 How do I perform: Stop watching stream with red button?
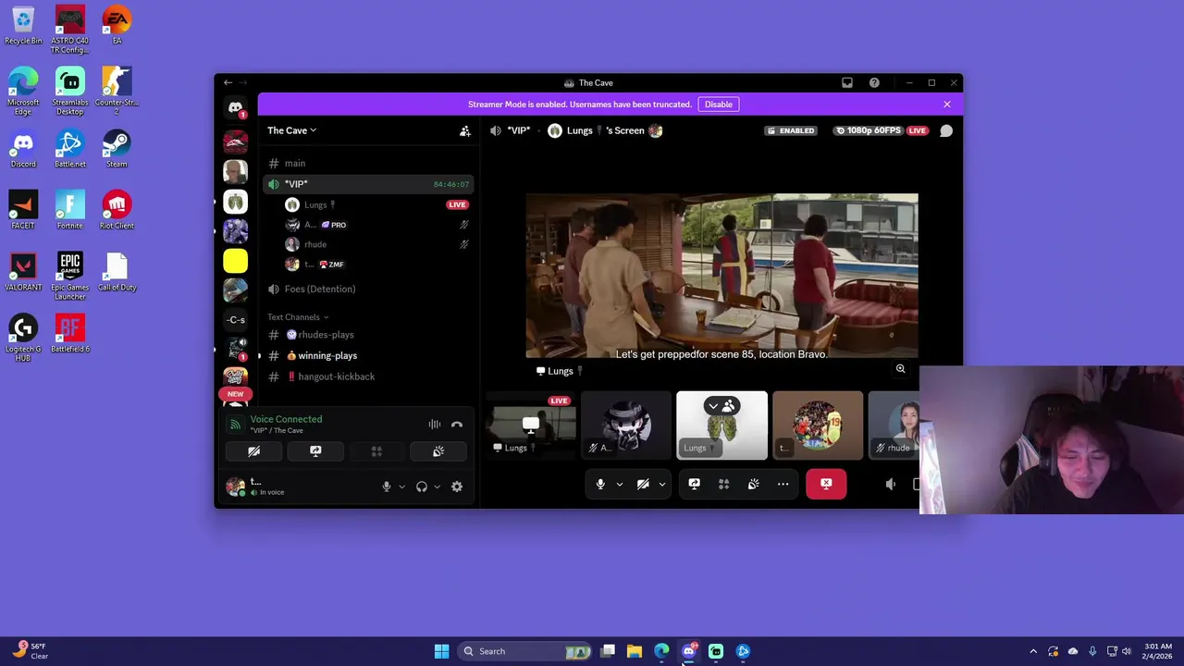coord(826,484)
